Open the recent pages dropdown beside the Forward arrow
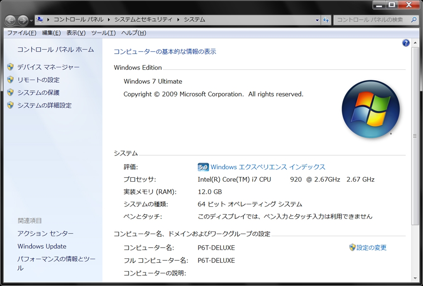The height and width of the screenshot is (286, 423). coord(31,20)
